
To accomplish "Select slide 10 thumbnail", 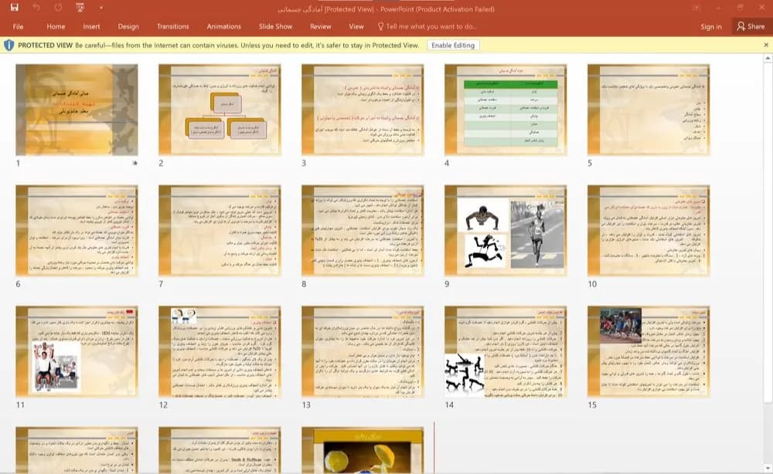I will tap(649, 230).
